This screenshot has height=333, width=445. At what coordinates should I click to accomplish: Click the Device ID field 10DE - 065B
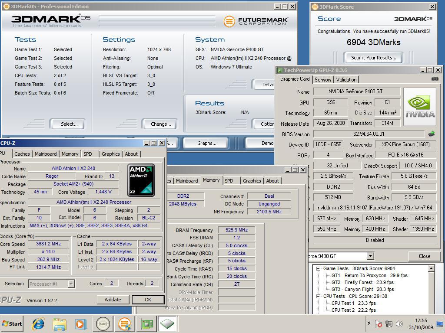[328, 144]
